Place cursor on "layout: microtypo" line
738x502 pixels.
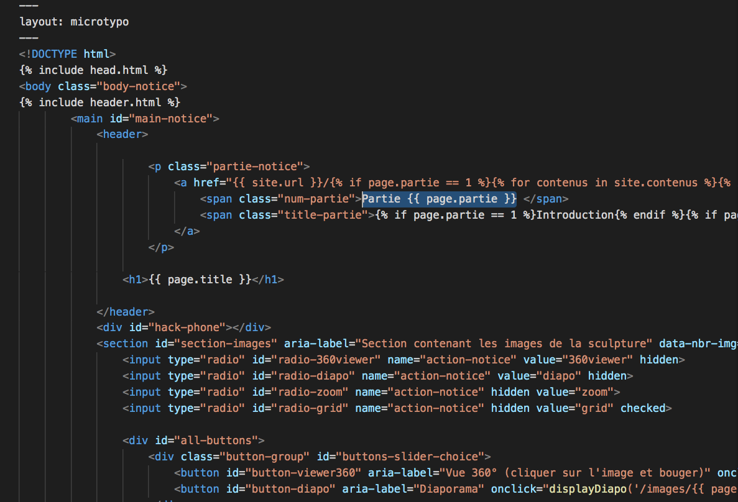coord(74,22)
